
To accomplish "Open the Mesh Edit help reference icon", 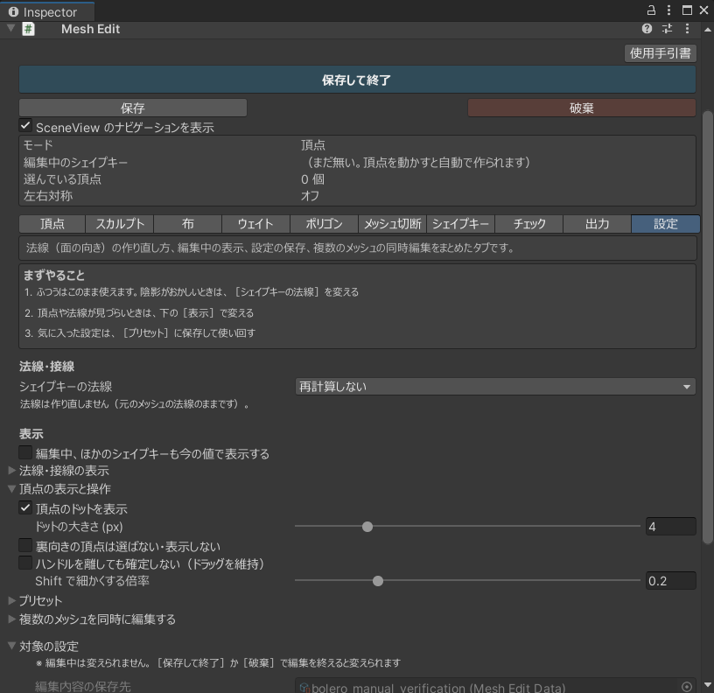I will 647,29.
